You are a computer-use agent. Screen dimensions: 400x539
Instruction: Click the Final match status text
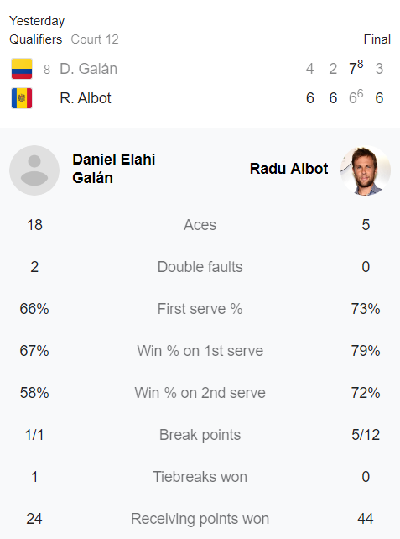377,39
